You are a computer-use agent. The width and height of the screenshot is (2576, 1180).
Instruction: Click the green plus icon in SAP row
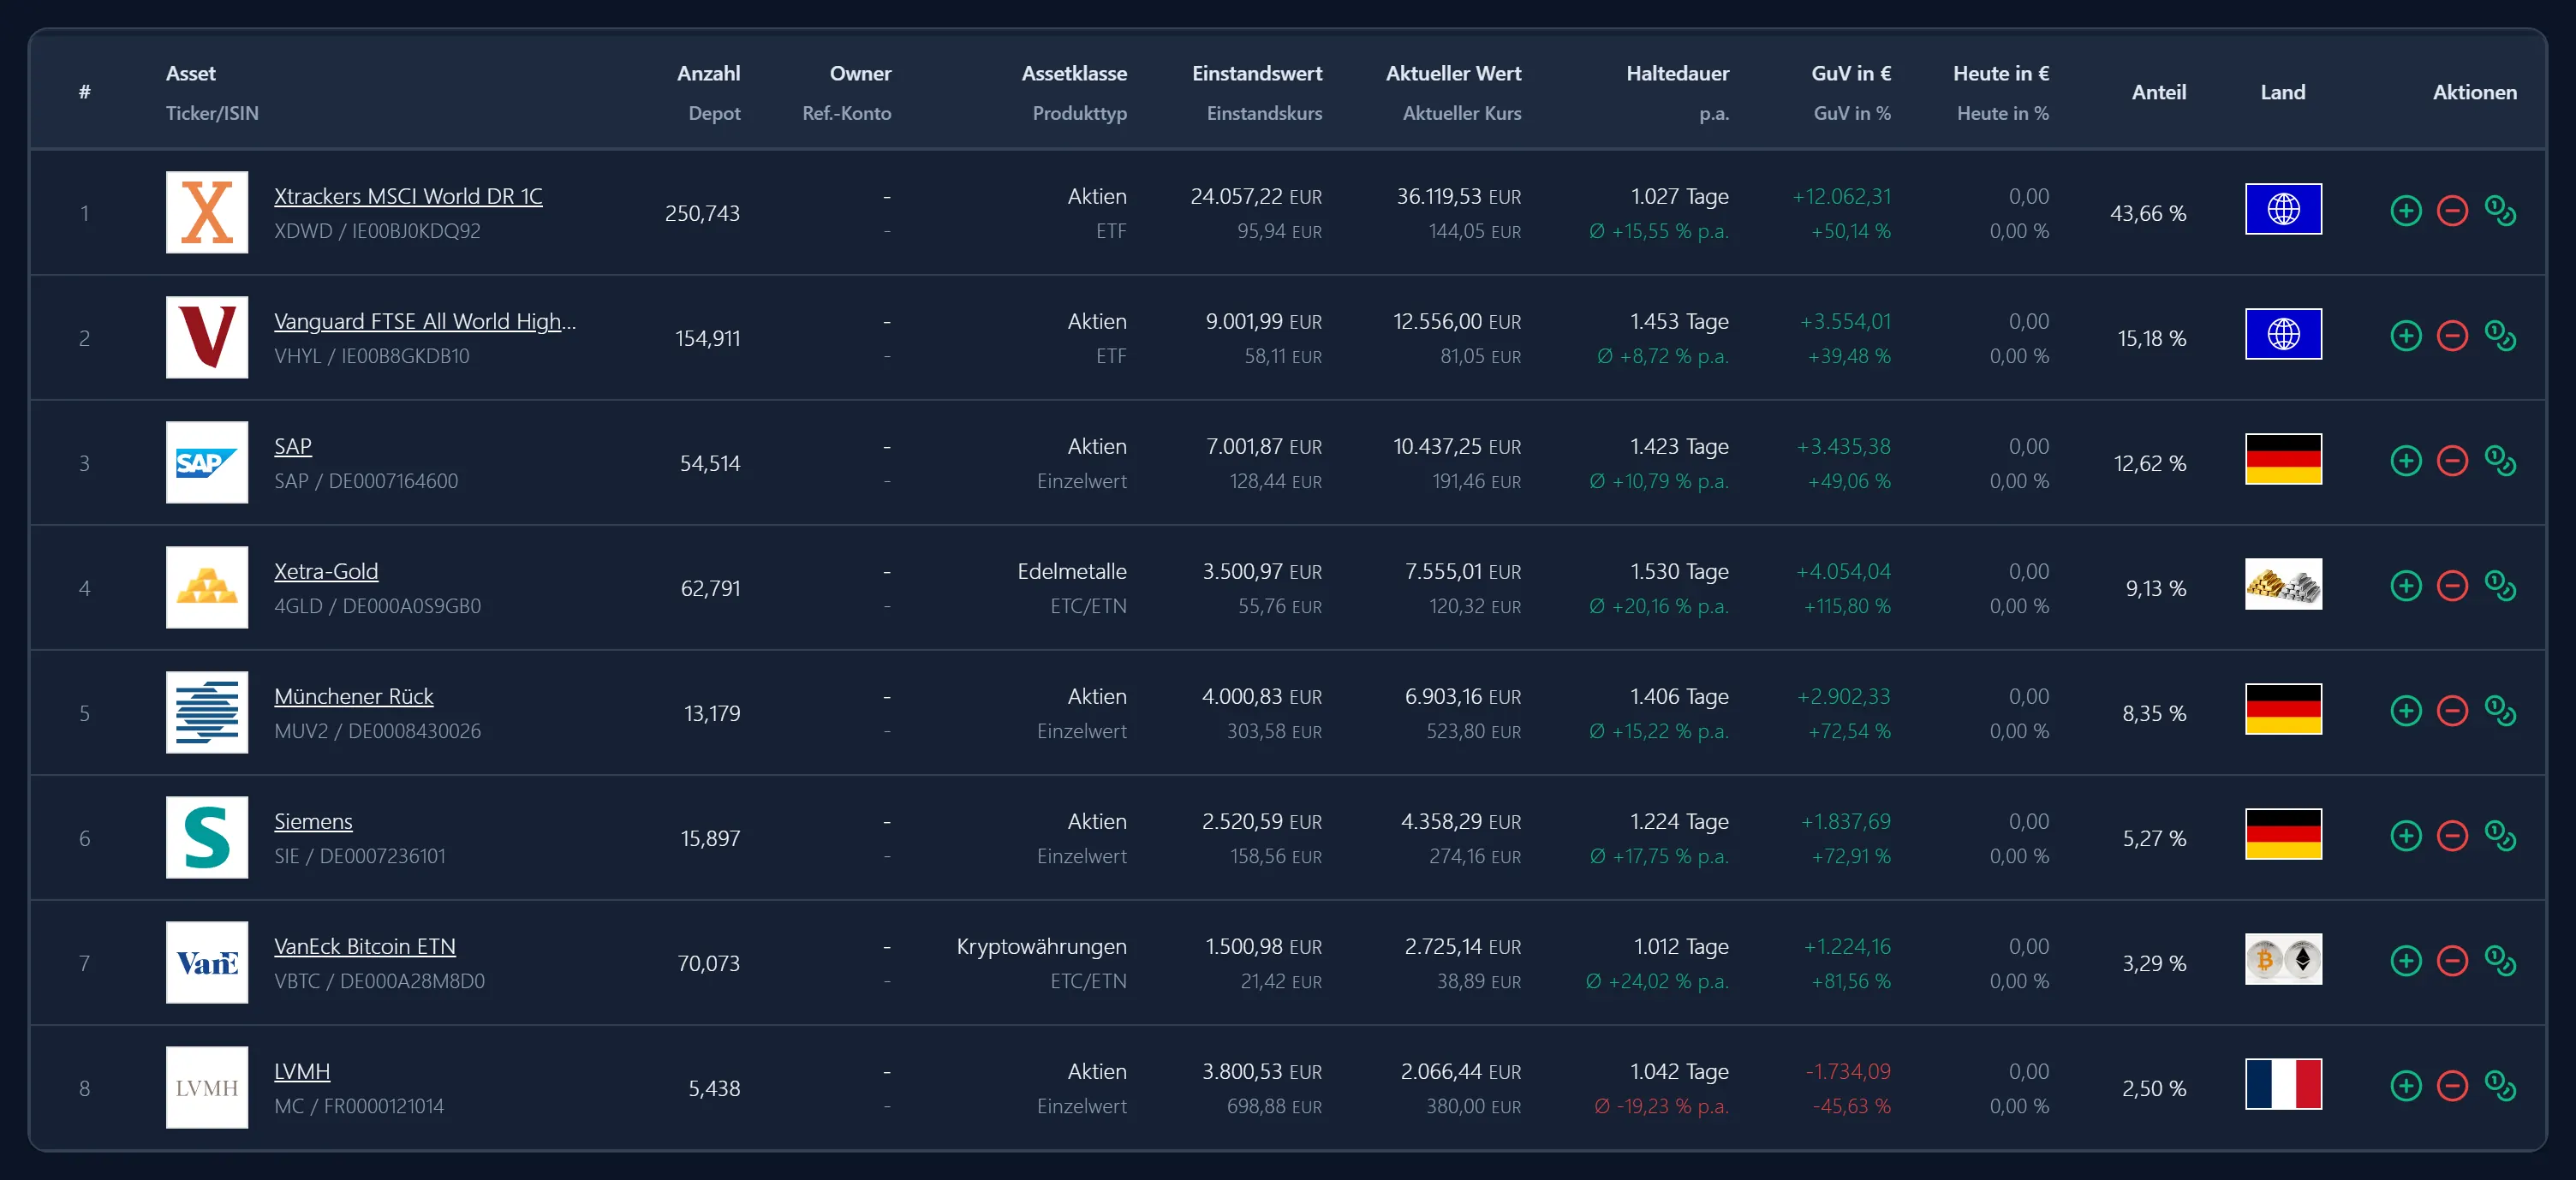[x=2406, y=461]
